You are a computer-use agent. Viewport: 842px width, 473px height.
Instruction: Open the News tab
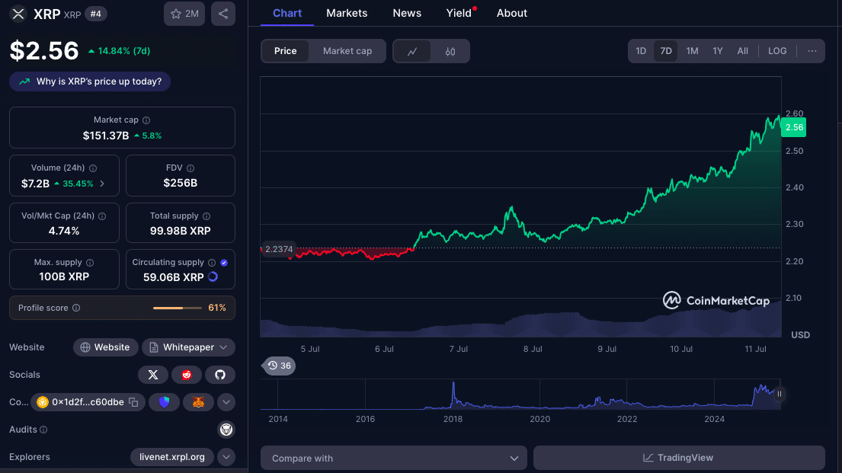pos(407,13)
